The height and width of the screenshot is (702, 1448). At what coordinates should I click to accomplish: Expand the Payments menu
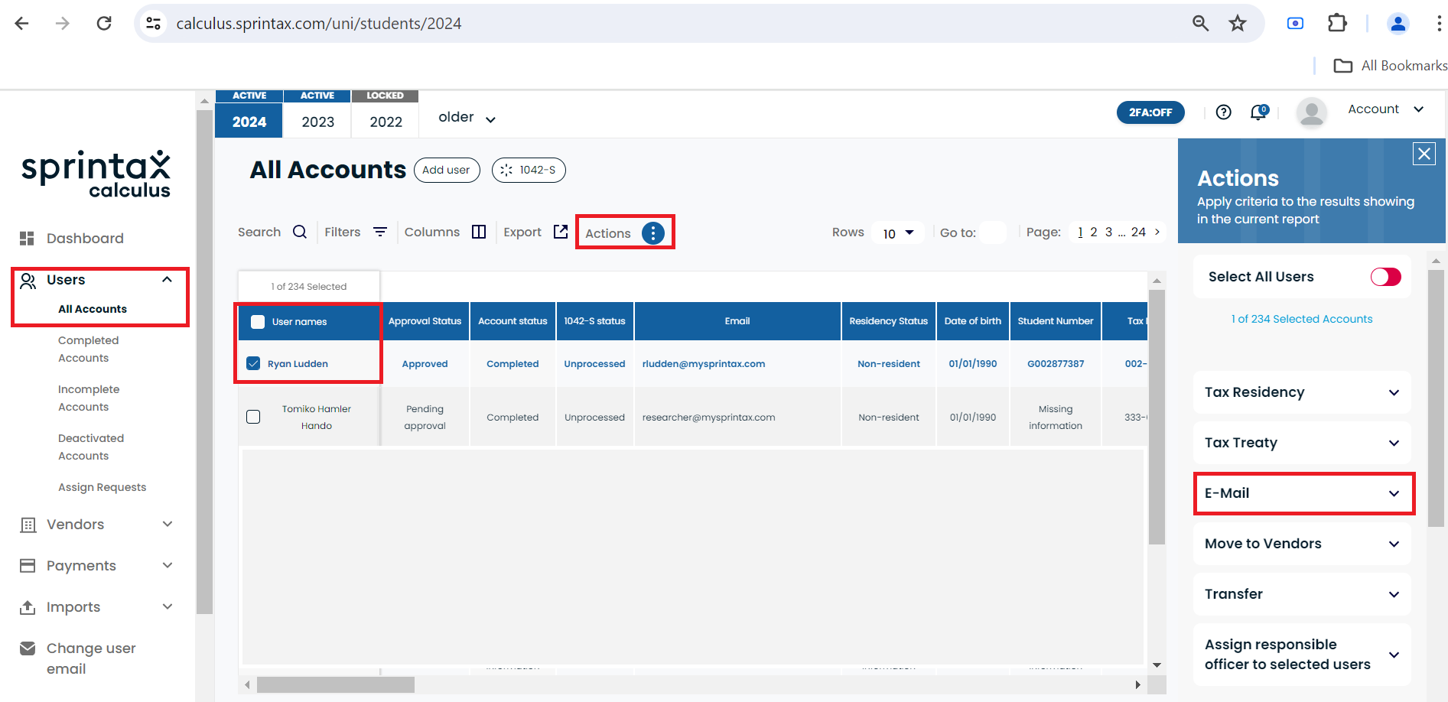97,566
